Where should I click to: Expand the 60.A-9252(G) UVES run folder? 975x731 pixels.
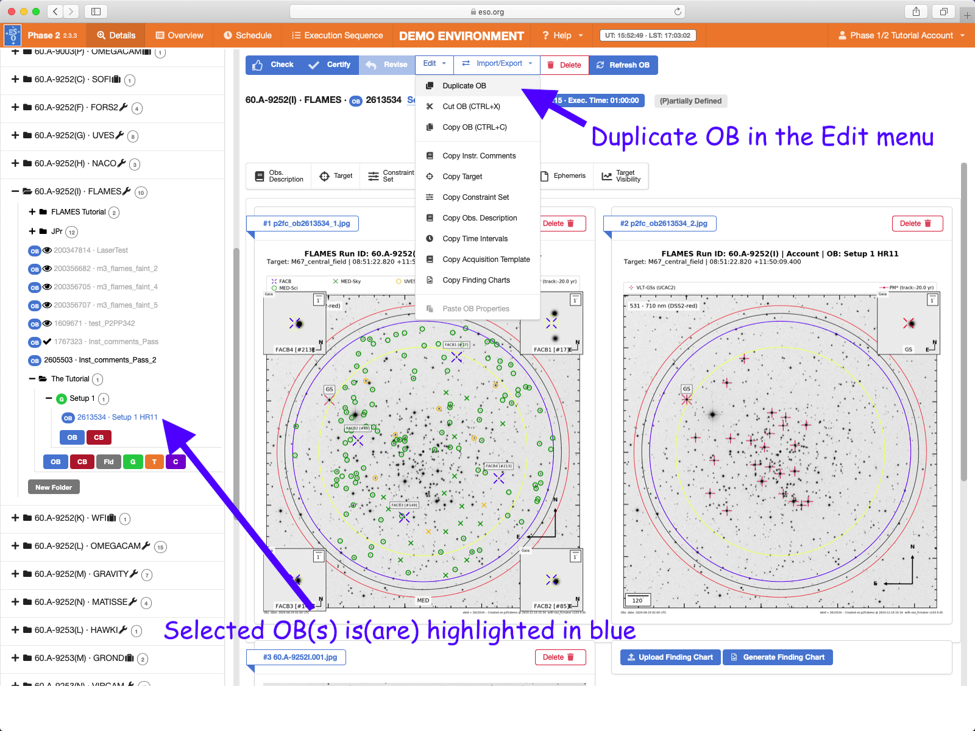(15, 135)
